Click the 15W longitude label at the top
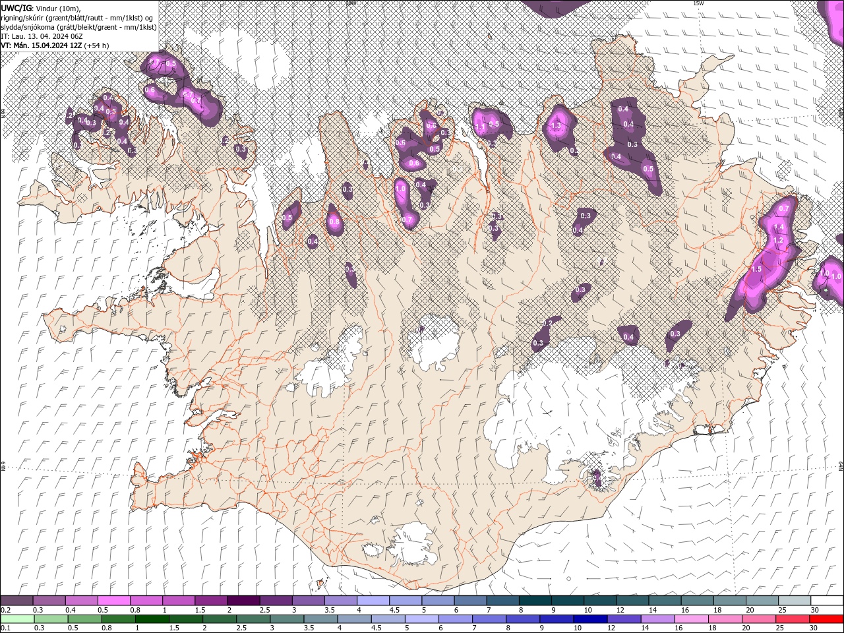The height and width of the screenshot is (633, 844). 698,3
